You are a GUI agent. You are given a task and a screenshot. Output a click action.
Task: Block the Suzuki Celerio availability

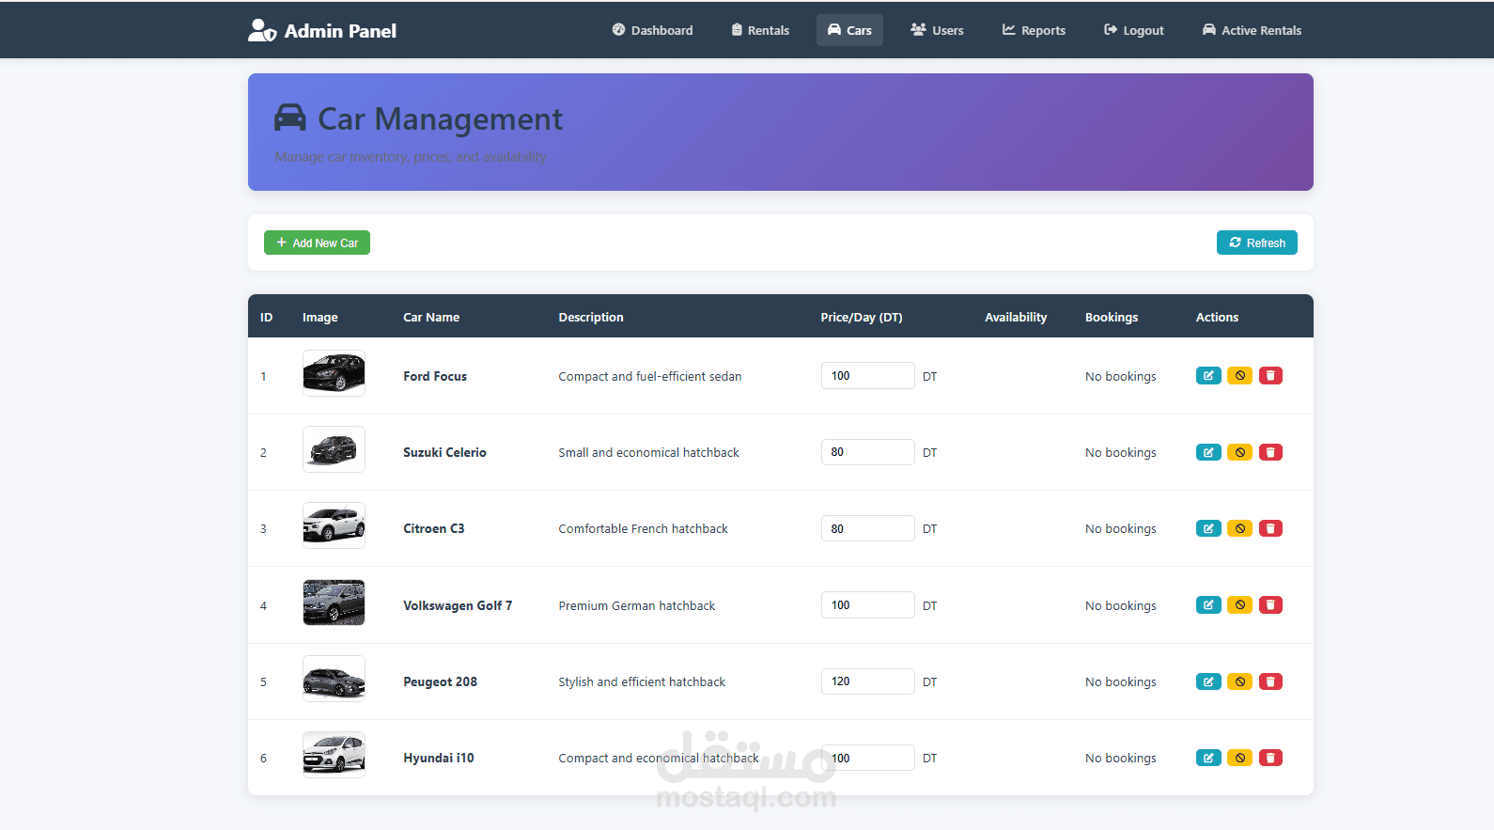click(x=1239, y=452)
